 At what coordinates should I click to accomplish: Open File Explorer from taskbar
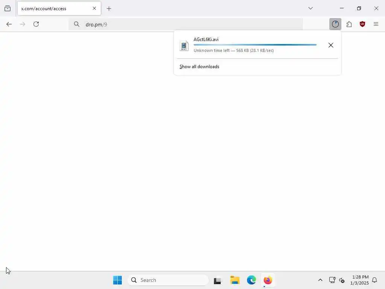coord(235,280)
